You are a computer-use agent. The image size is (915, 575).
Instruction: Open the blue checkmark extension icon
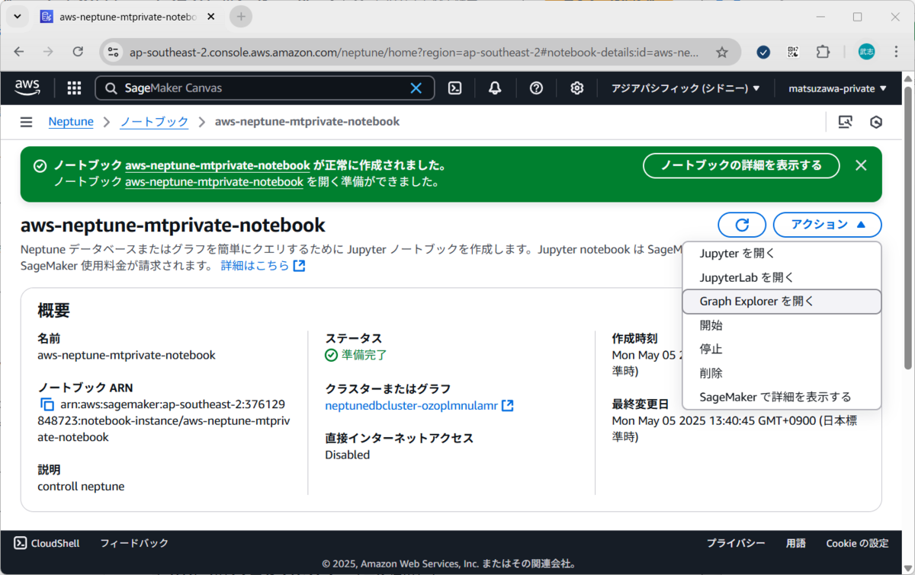[763, 52]
